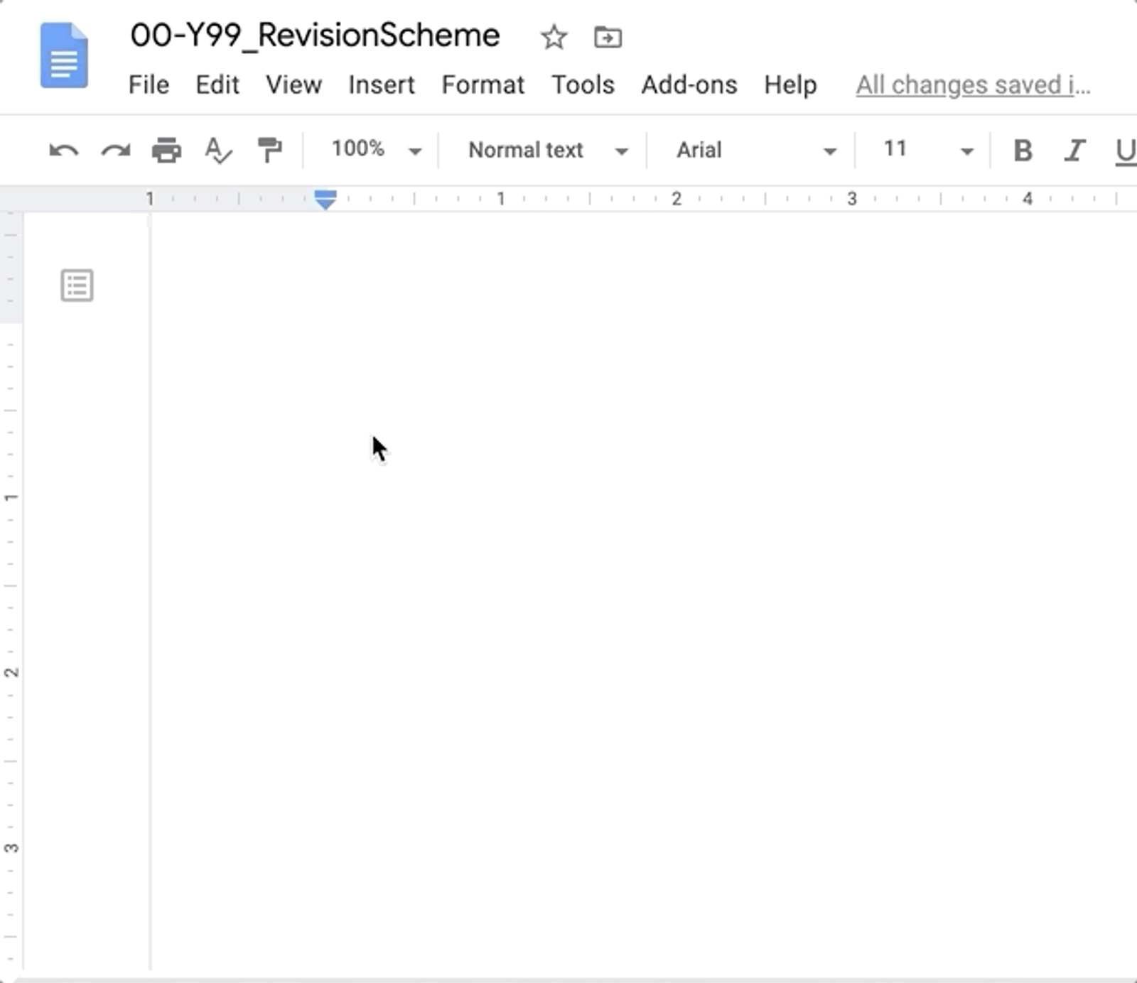Image resolution: width=1137 pixels, height=983 pixels.
Task: Click the Redo icon
Action: tap(114, 150)
